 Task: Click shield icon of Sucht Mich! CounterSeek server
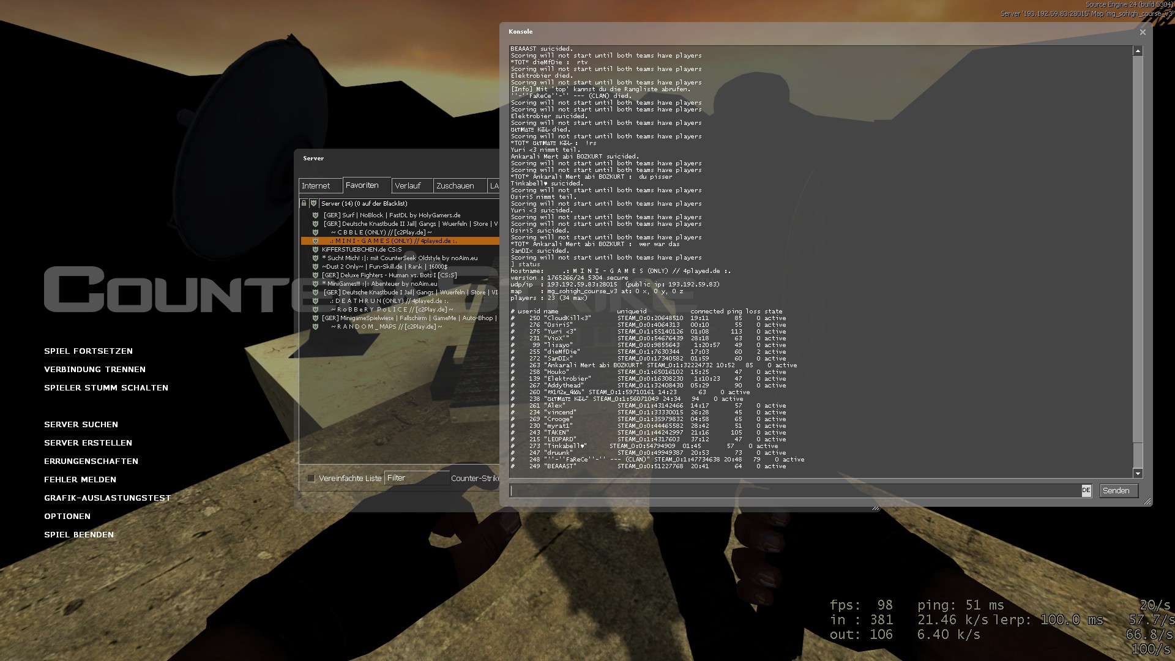[315, 258]
